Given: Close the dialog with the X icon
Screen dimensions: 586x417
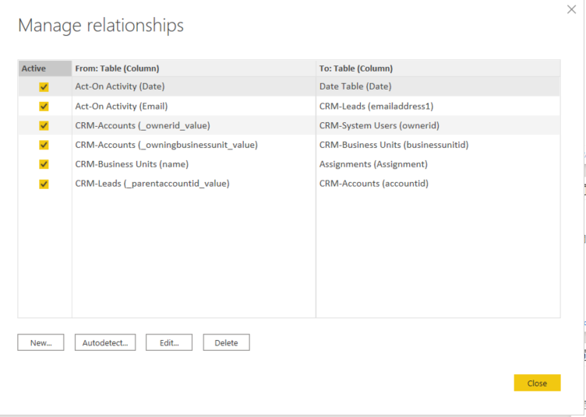Looking at the screenshot, I should [x=571, y=9].
